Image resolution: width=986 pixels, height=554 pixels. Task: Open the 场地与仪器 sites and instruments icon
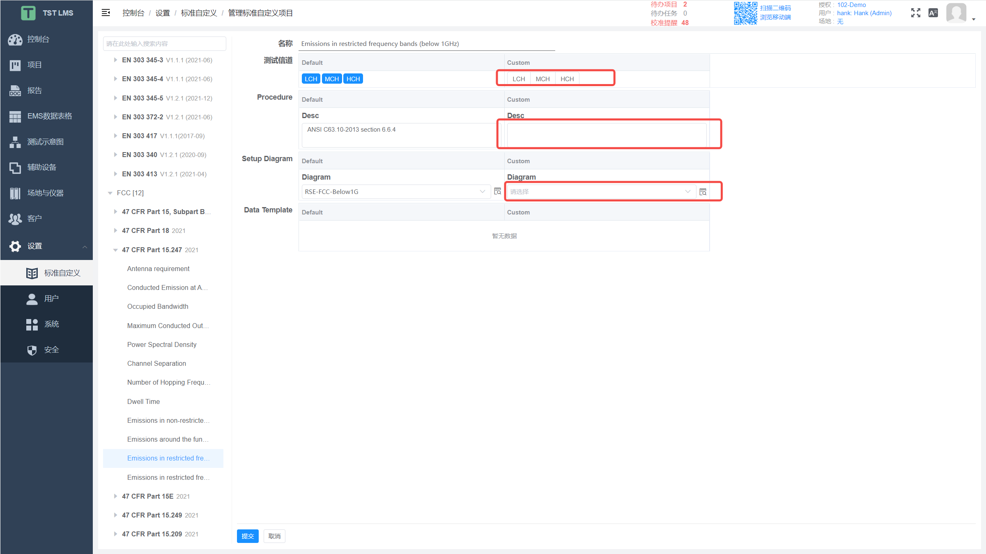coord(15,193)
